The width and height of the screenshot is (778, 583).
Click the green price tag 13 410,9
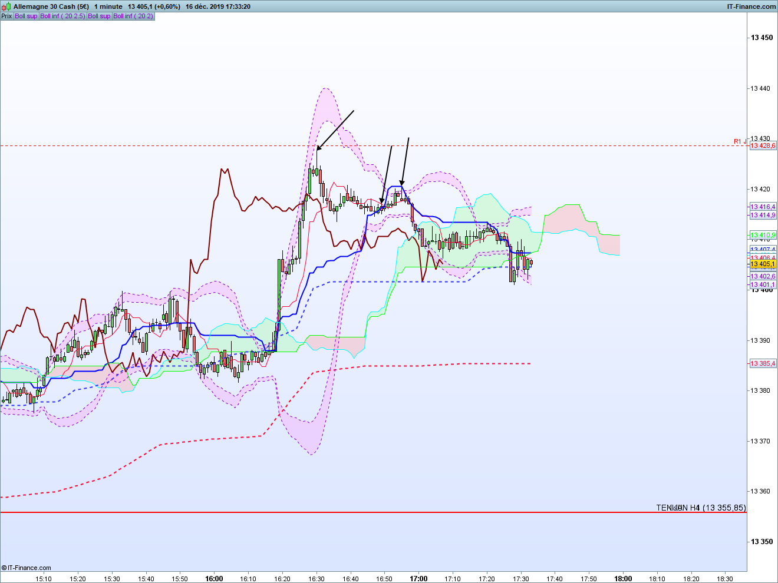763,236
